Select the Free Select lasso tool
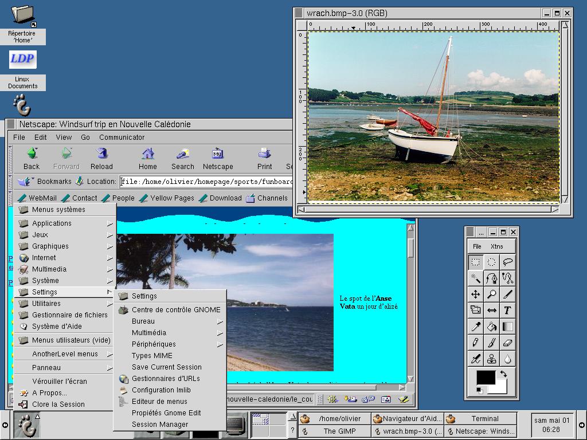The width and height of the screenshot is (587, 440). (x=508, y=262)
